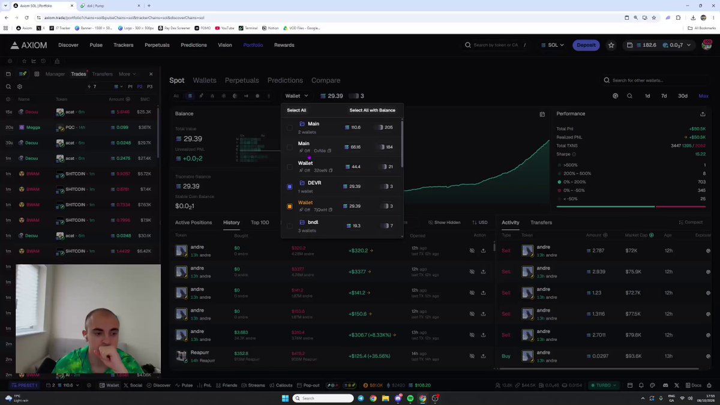Image resolution: width=720 pixels, height=405 pixels.
Task: Switch to the Transfers tab beside Activity
Action: click(x=541, y=223)
